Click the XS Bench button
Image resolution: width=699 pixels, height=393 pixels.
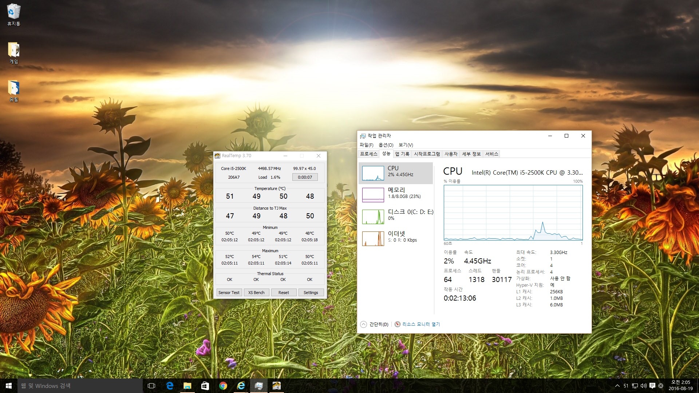tap(256, 293)
